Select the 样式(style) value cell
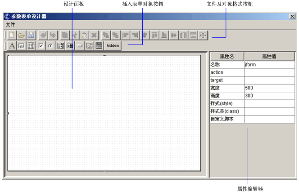The width and height of the screenshot is (299, 192). point(269,103)
